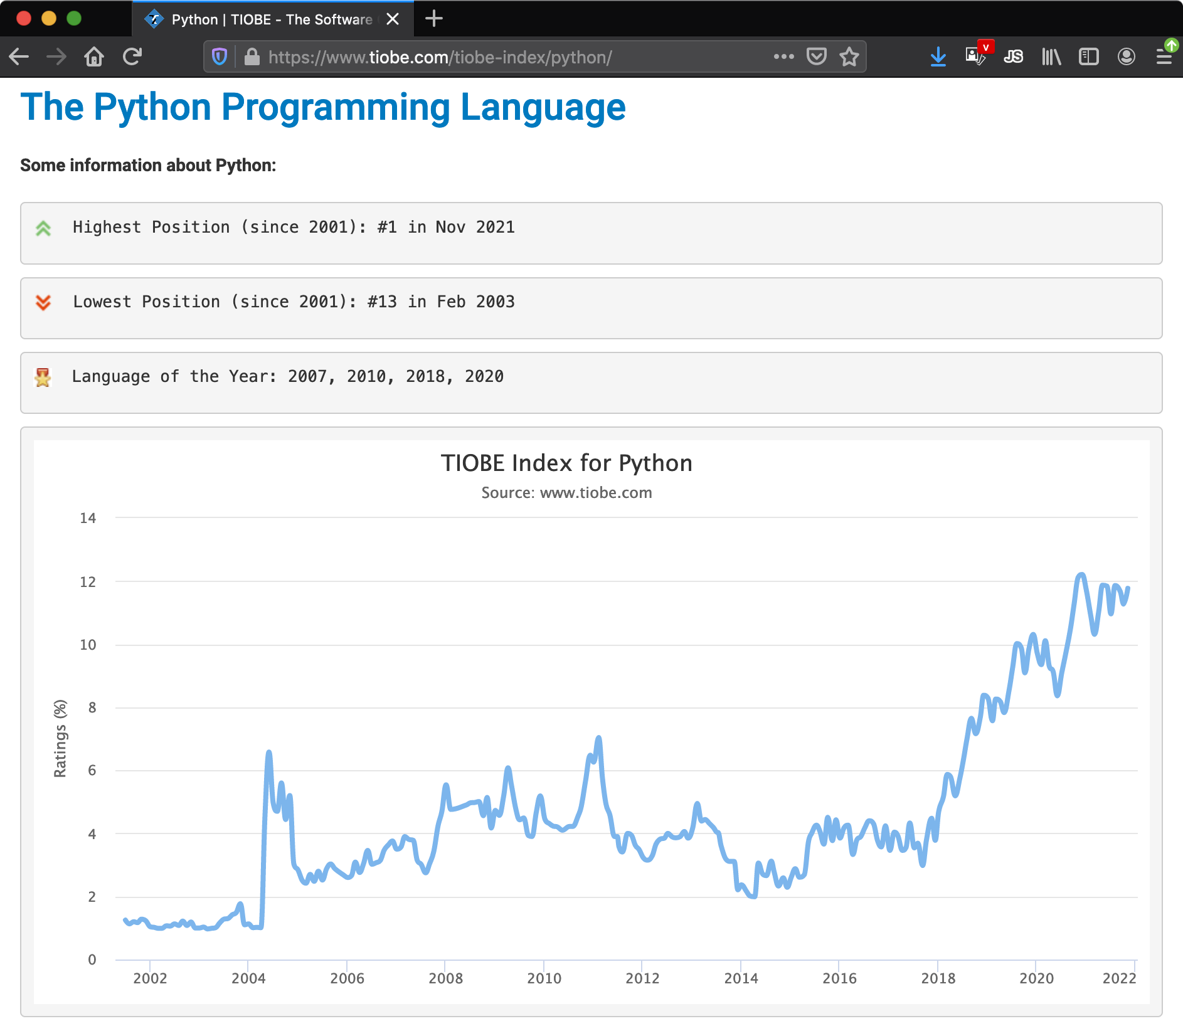Screen dimensions: 1183x1026
Task: Click 'Source: www.tiobe.com' chart subtitle
Action: click(566, 493)
